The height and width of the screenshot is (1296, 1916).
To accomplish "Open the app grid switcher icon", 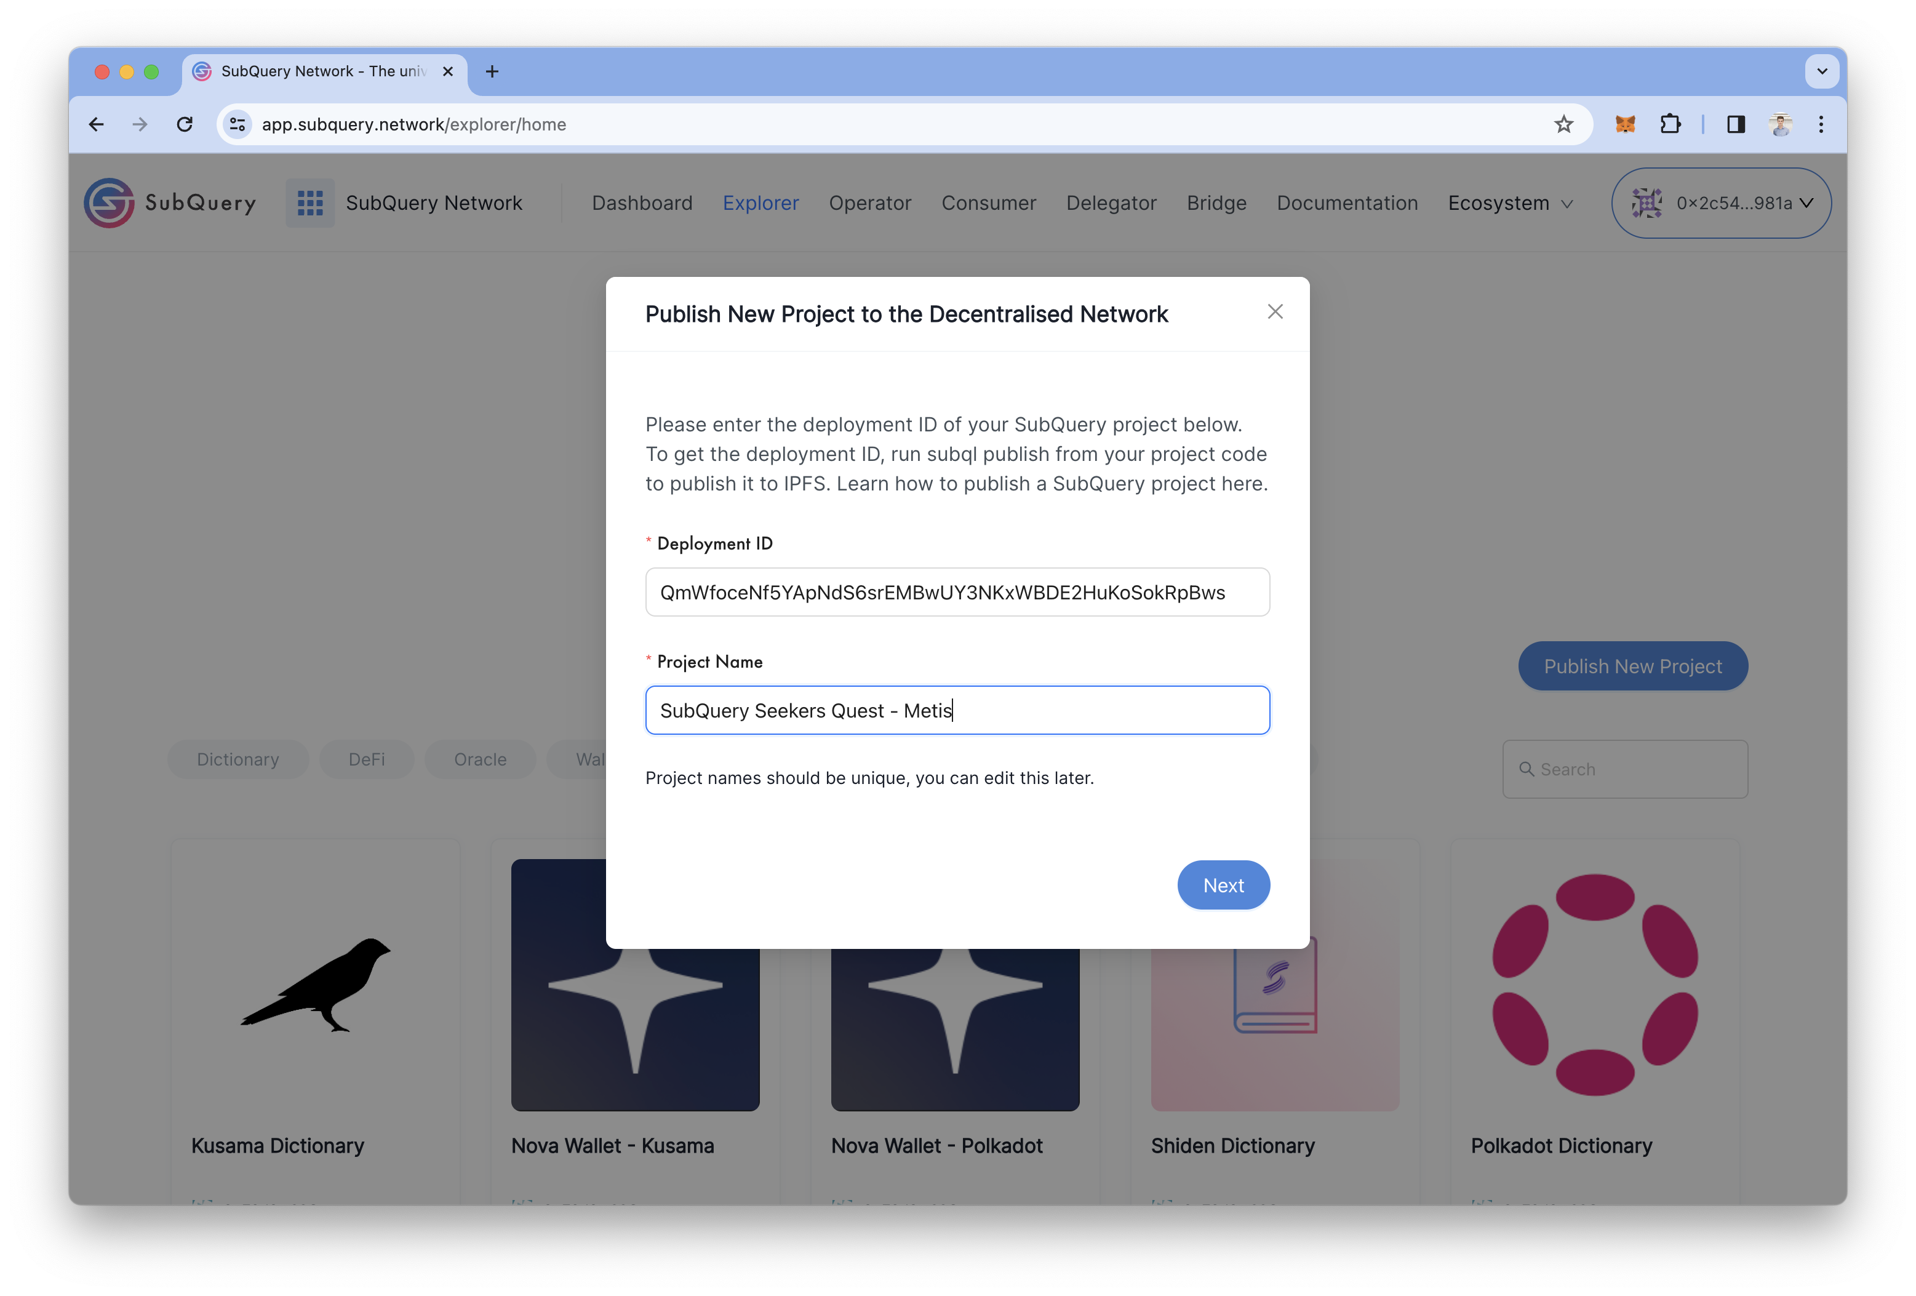I will point(310,203).
